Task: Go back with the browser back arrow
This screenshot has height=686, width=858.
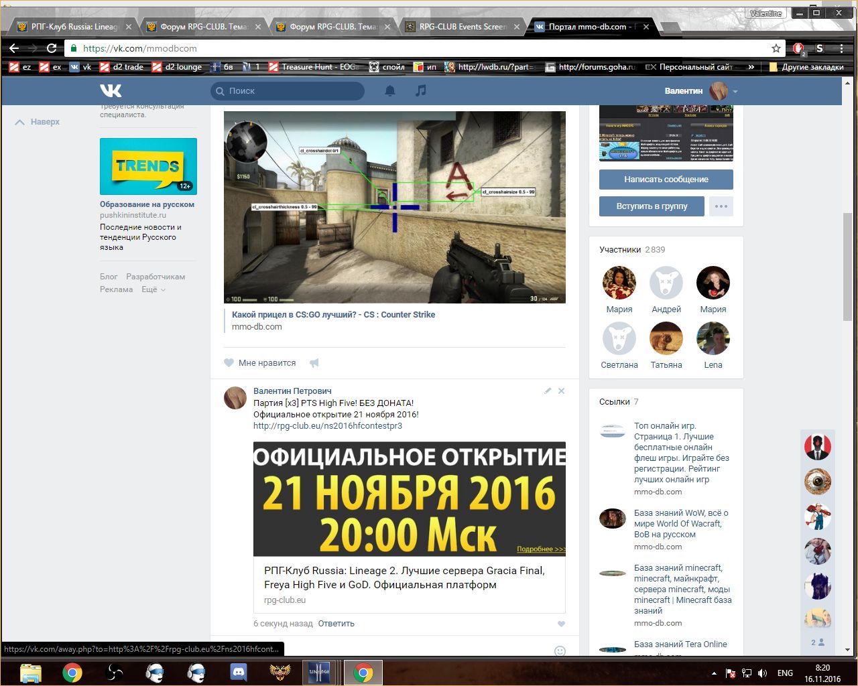Action: tap(14, 48)
